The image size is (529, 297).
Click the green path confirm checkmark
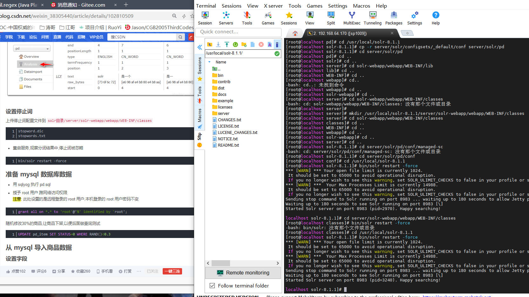coord(277,54)
